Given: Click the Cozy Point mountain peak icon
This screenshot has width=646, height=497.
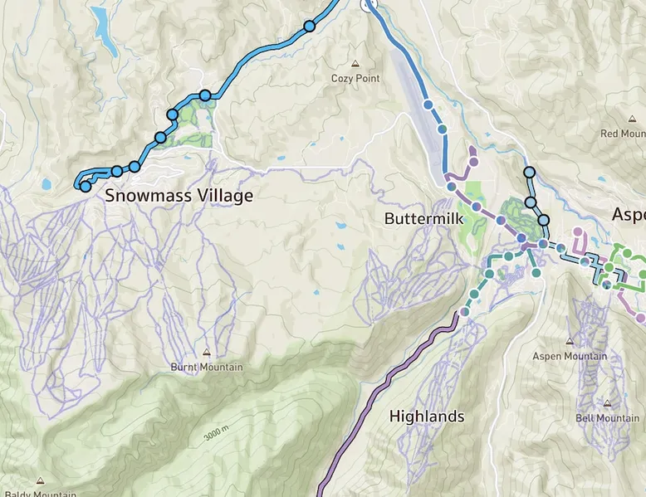Looking at the screenshot, I should click(355, 64).
